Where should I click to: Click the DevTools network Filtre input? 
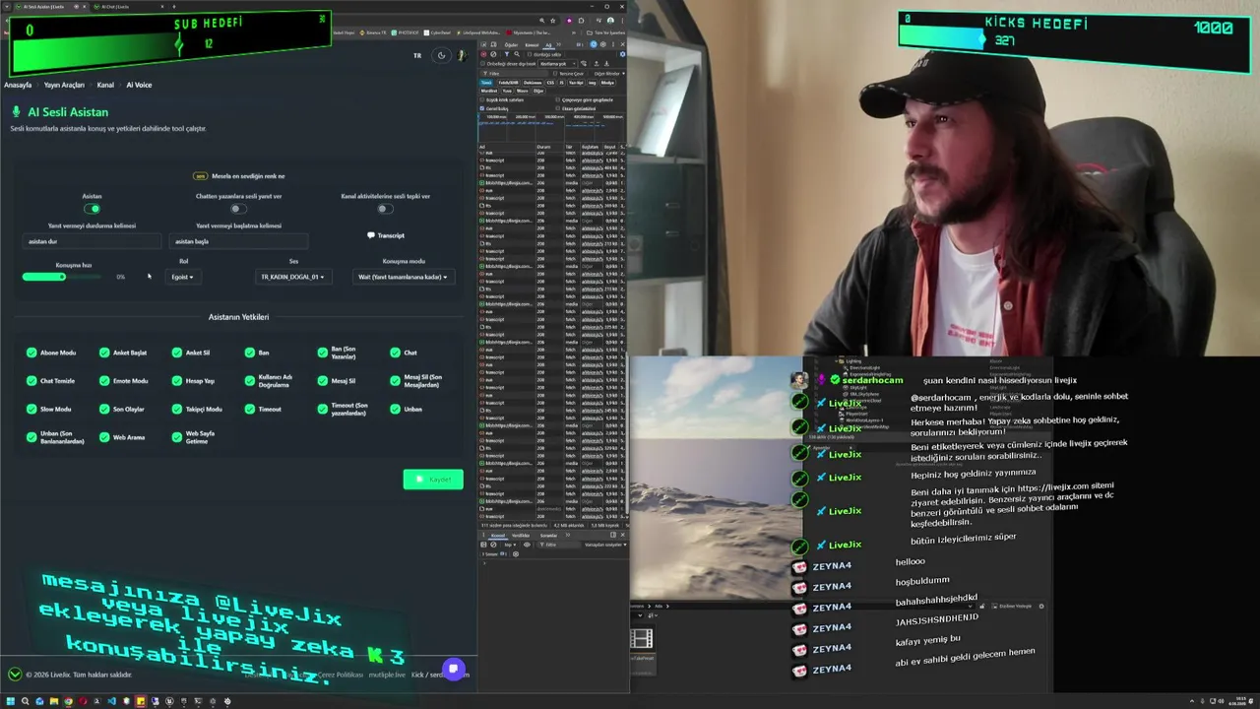[x=515, y=74]
